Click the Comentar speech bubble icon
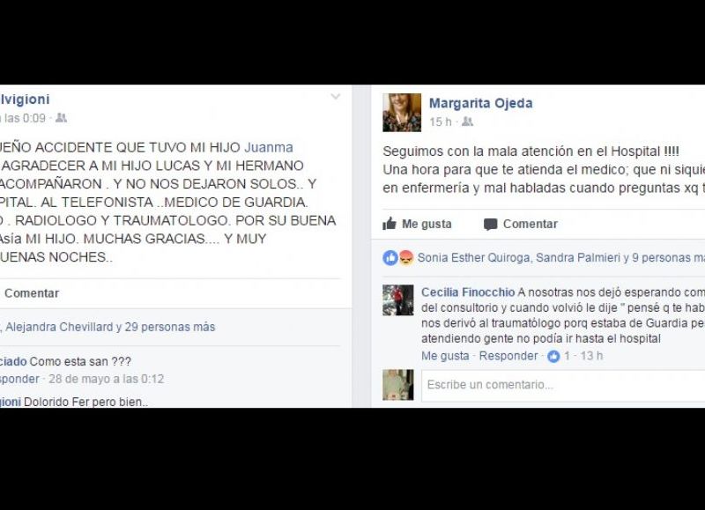Image resolution: width=705 pixels, height=510 pixels. pos(490,225)
